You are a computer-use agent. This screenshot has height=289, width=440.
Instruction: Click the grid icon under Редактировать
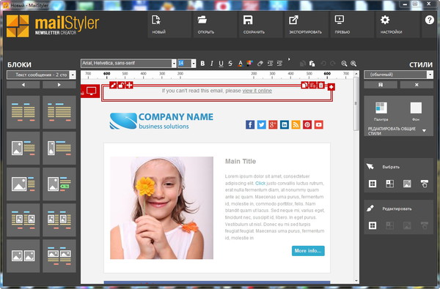(373, 225)
